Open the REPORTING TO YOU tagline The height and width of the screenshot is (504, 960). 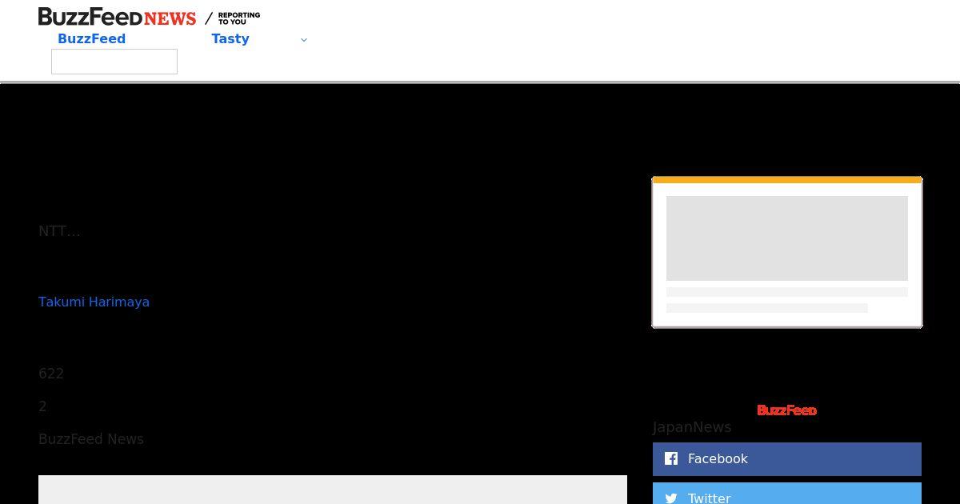point(238,18)
